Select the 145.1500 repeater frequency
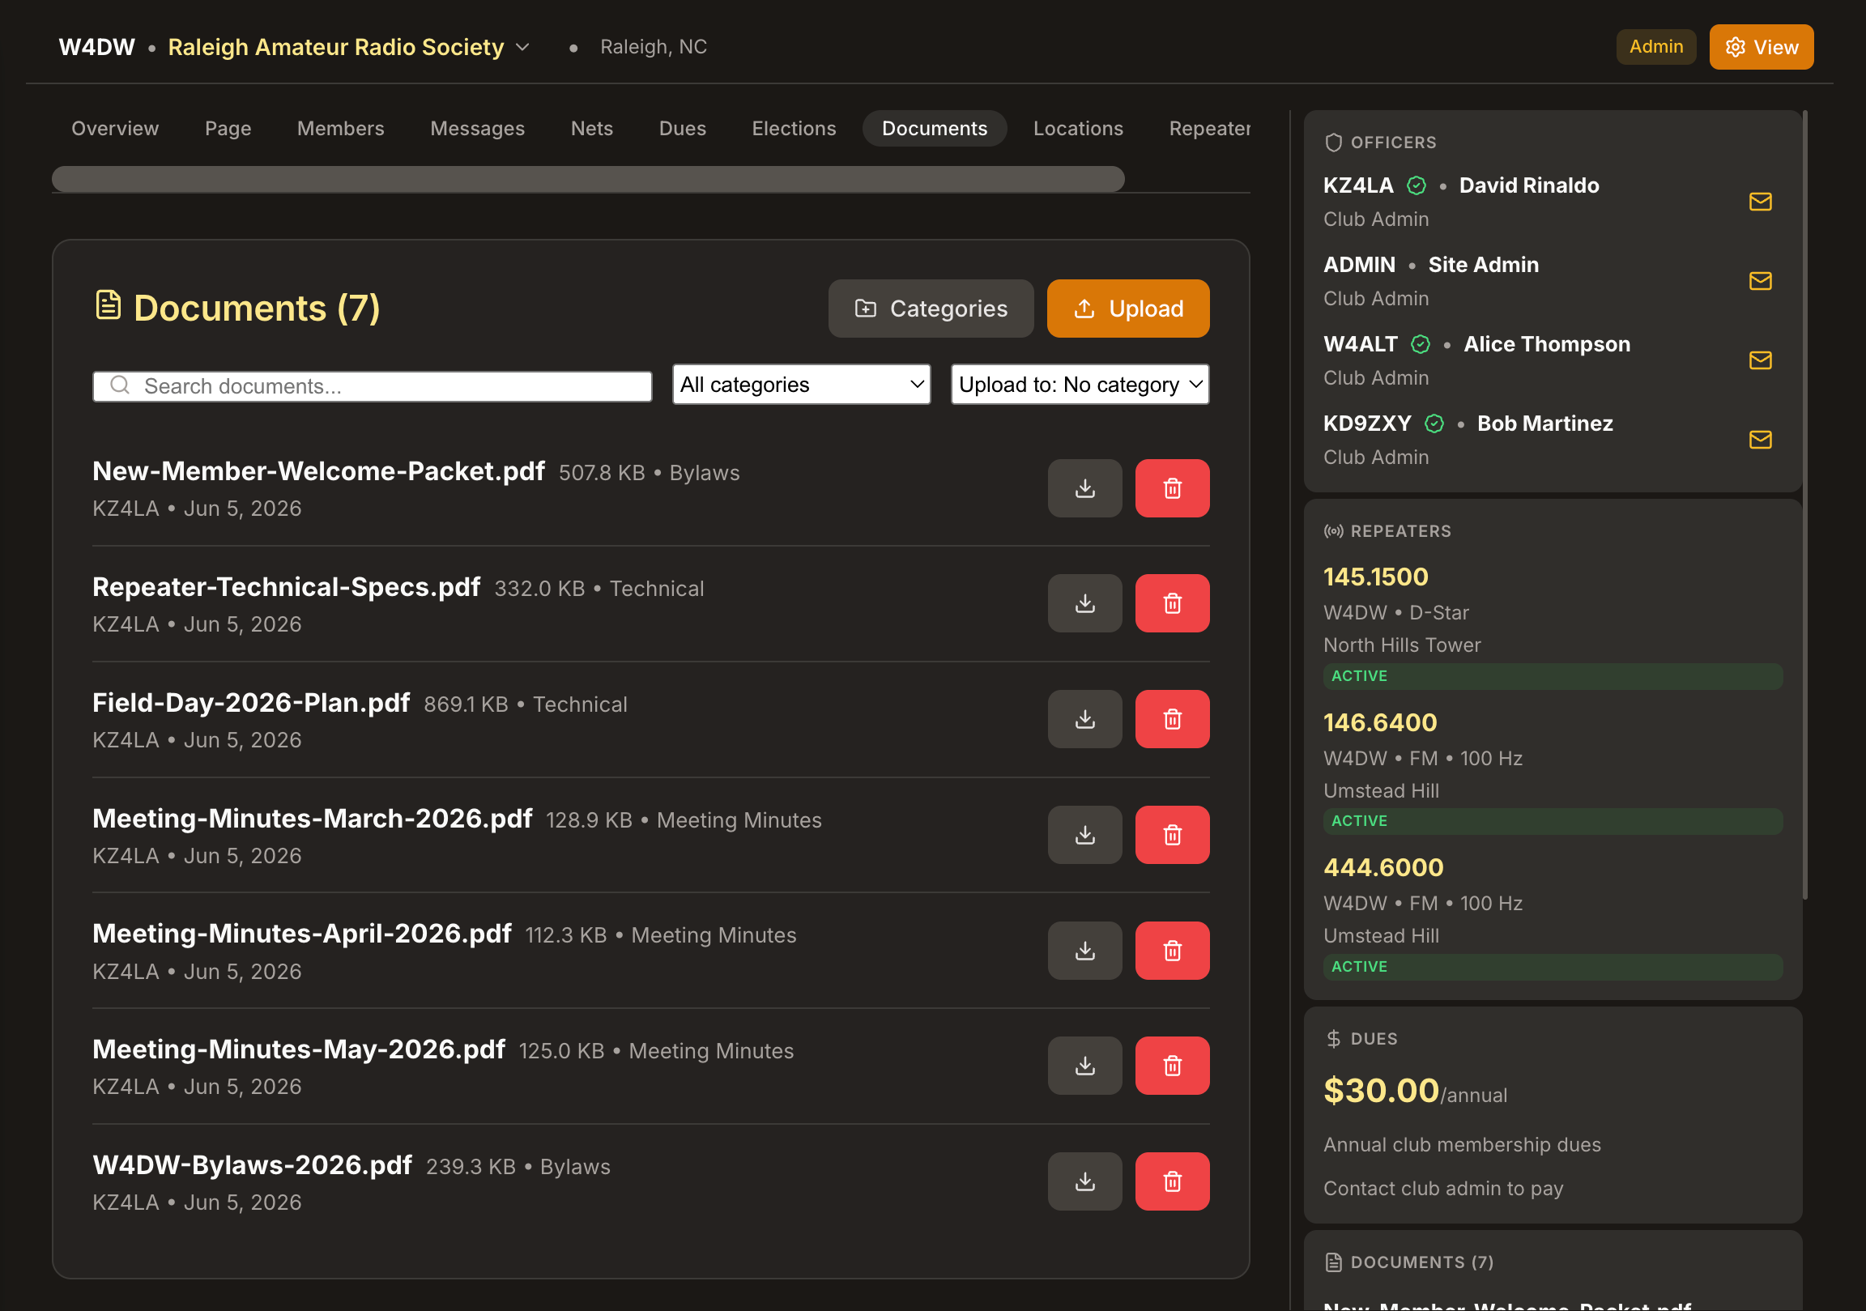1866x1311 pixels. pos(1376,577)
